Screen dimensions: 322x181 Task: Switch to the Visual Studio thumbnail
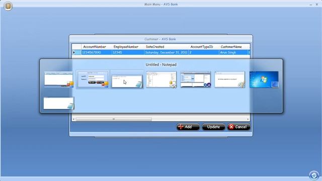(196, 79)
